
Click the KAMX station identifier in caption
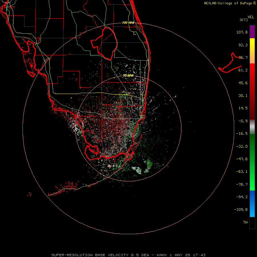tap(162, 255)
